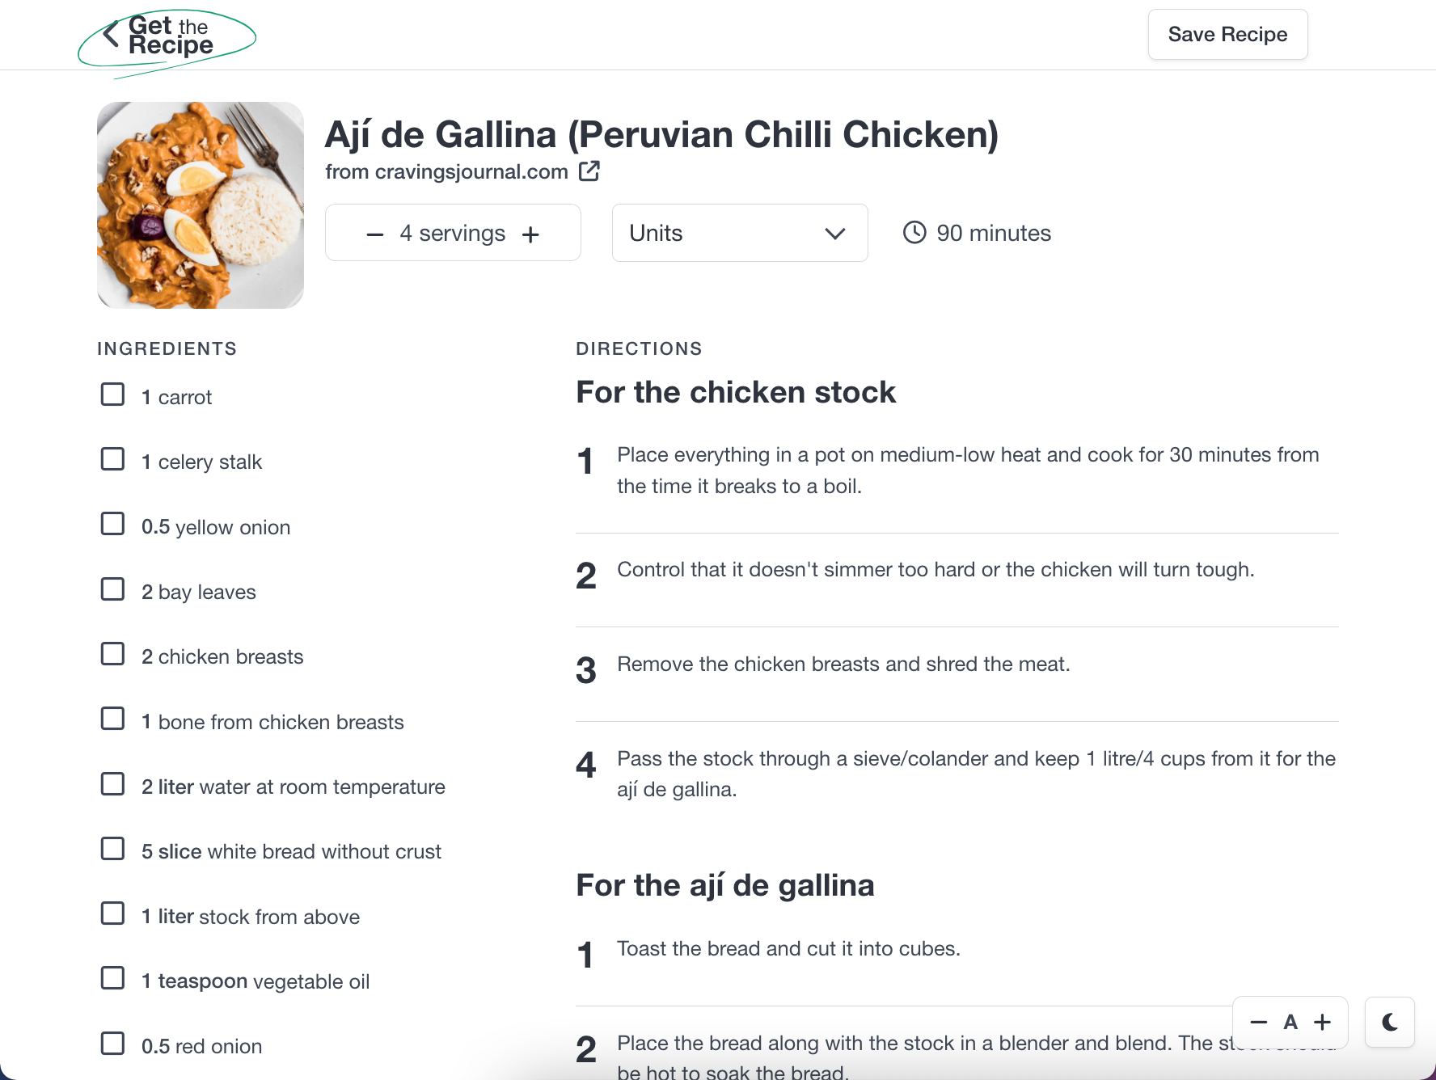Mark 0.5 red onion as checked
Image resolution: width=1436 pixels, height=1080 pixels.
112,1044
